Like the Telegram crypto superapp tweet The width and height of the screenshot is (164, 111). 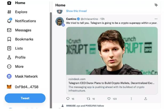tap(109, 99)
